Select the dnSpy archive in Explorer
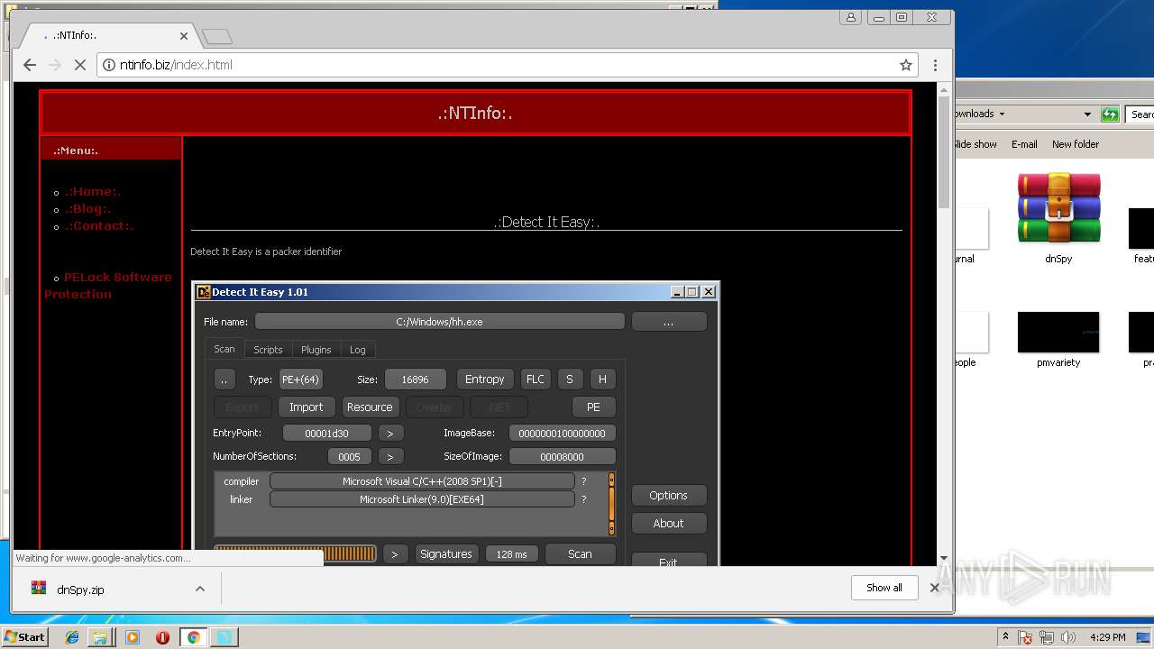 pyautogui.click(x=1058, y=218)
